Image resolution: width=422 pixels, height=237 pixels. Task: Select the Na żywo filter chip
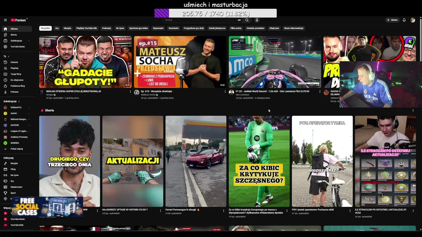coord(120,28)
